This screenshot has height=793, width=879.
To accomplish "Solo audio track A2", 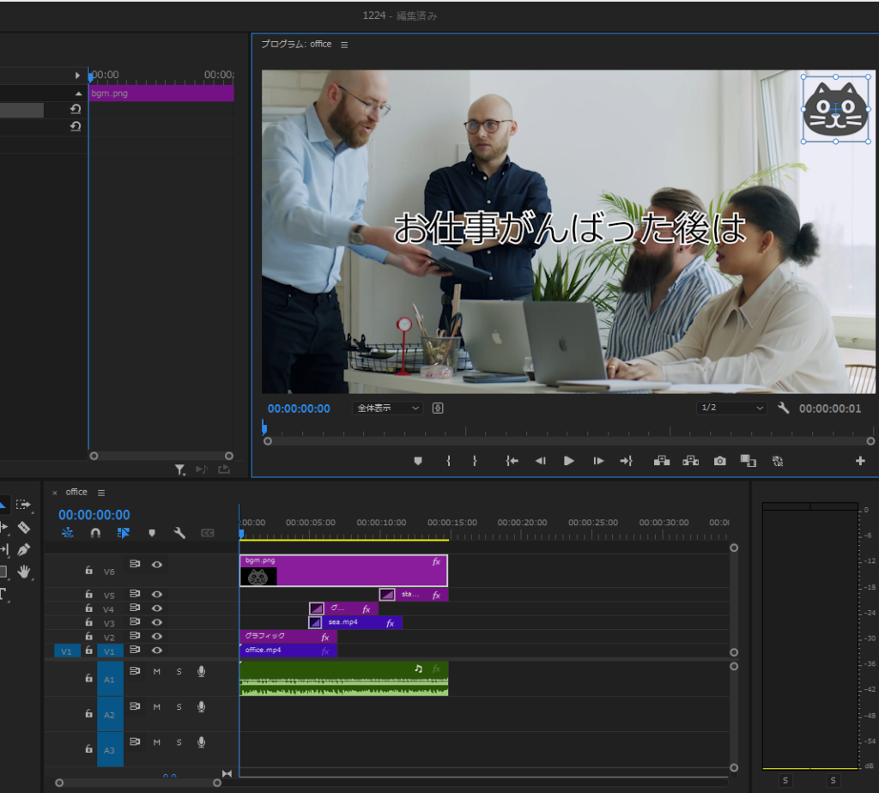I will [179, 707].
